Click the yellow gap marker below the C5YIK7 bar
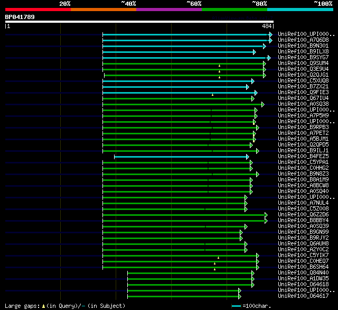 pyautogui.click(x=218, y=258)
